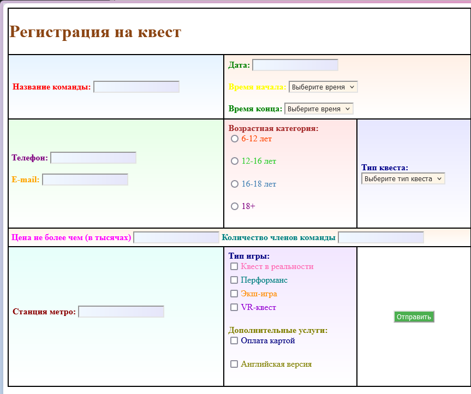
Task: Click the E-mail text field
Action: coord(85,180)
